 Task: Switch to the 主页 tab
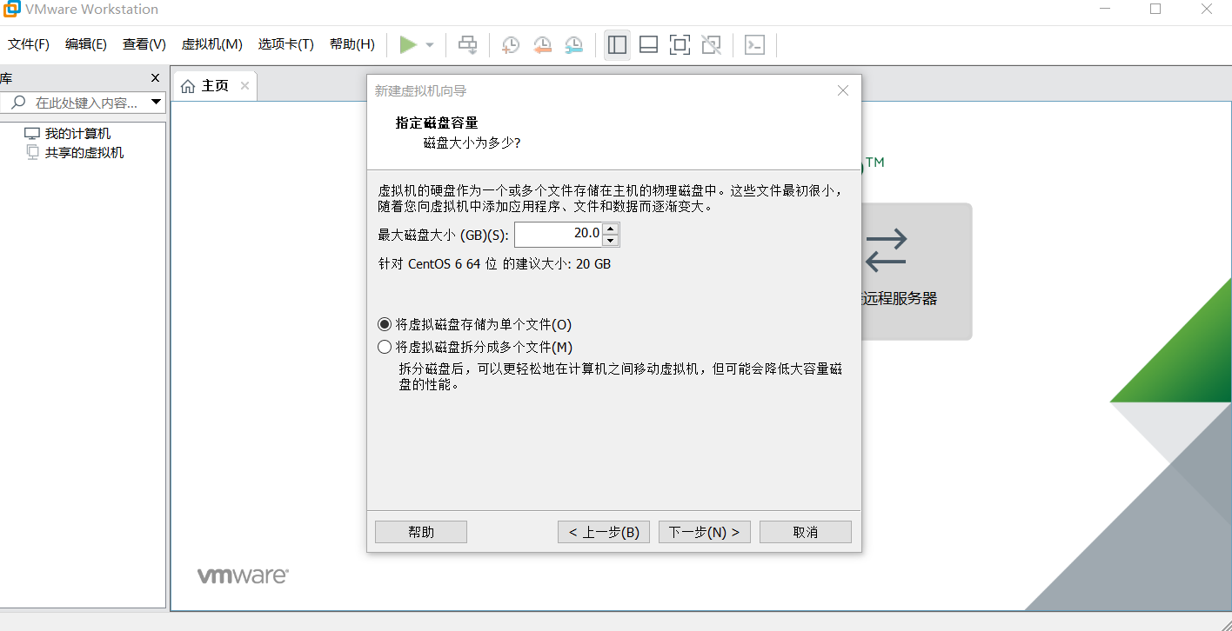(x=215, y=86)
